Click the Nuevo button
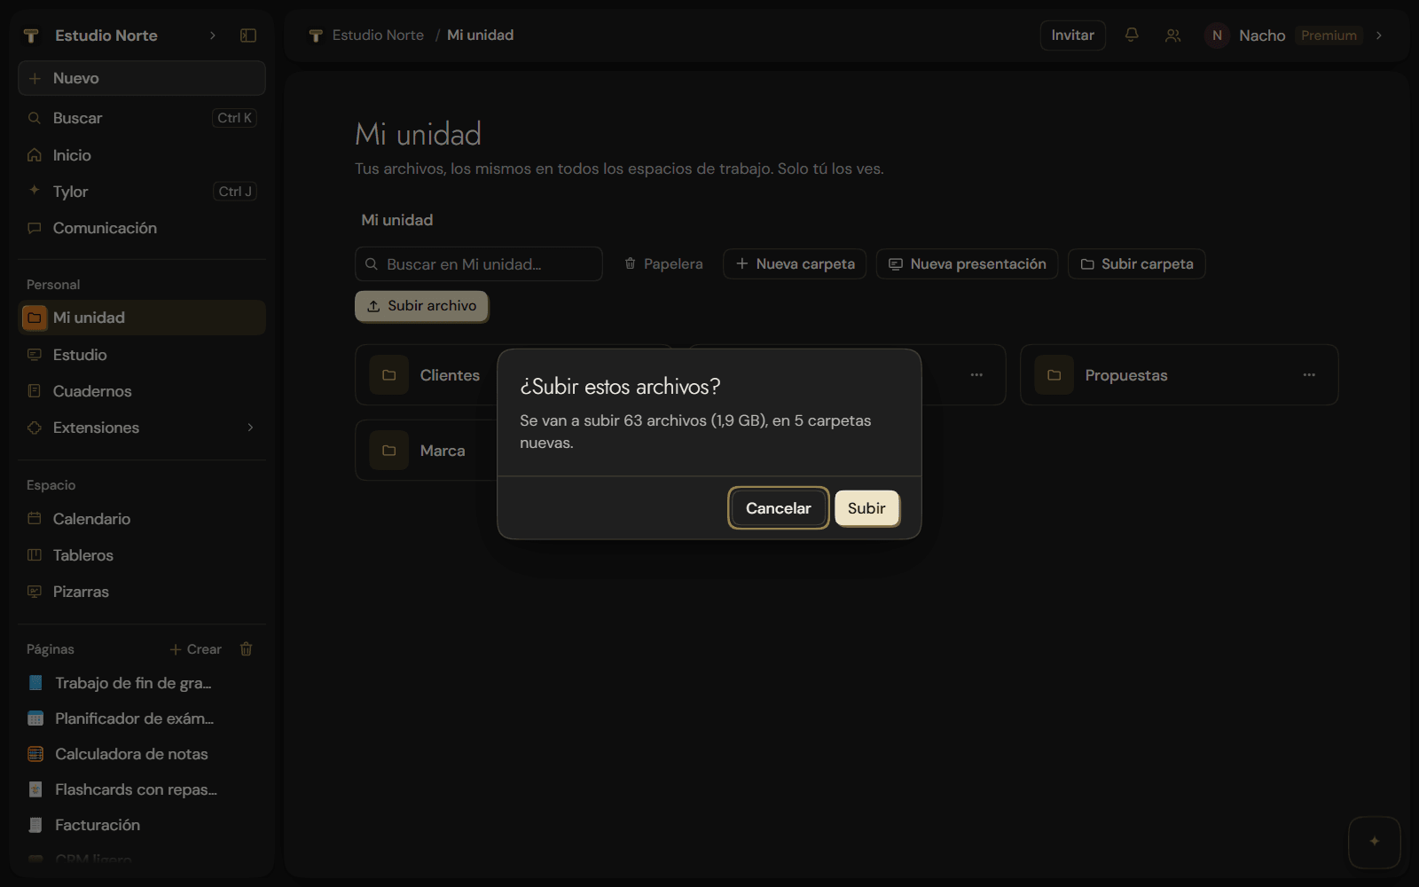Viewport: 1419px width, 887px height. point(142,78)
